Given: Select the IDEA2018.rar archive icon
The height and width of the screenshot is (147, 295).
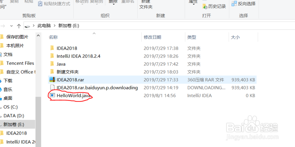Looking at the screenshot, I should (52, 80).
